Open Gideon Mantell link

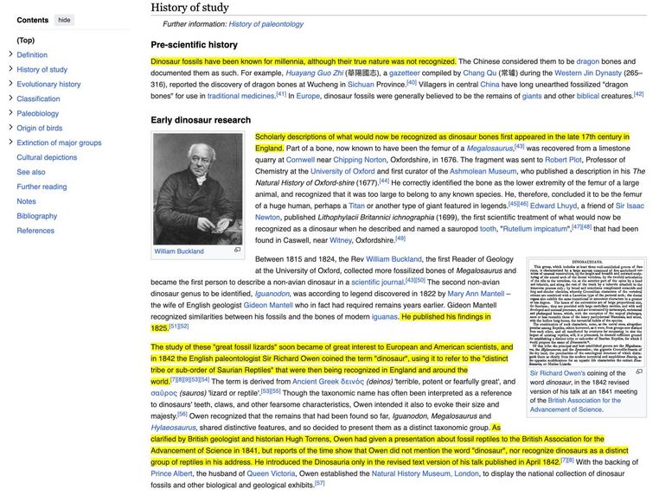(x=268, y=305)
